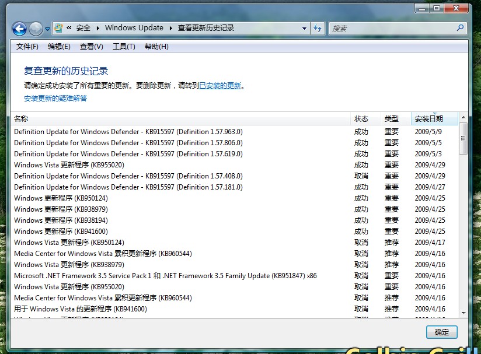The height and width of the screenshot is (354, 481).
Task: Select Windows Vista 更新程序 (KB950124) row
Action: pyautogui.click(x=235, y=243)
